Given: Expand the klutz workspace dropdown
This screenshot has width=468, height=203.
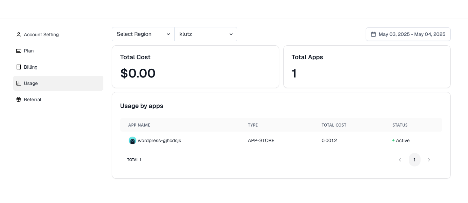Looking at the screenshot, I should click(x=206, y=34).
